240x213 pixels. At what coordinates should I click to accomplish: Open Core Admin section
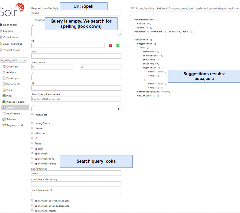click(10, 37)
